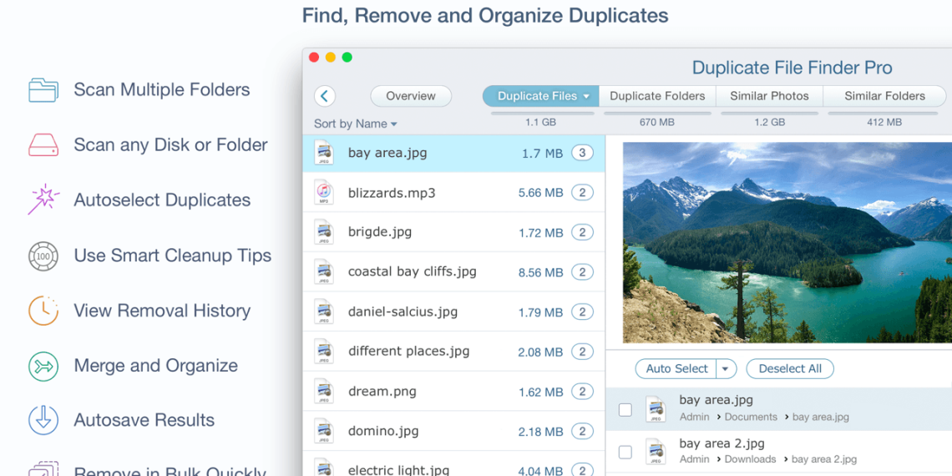Click the Merge and Organize icon
This screenshot has width=952, height=476.
coord(43,366)
